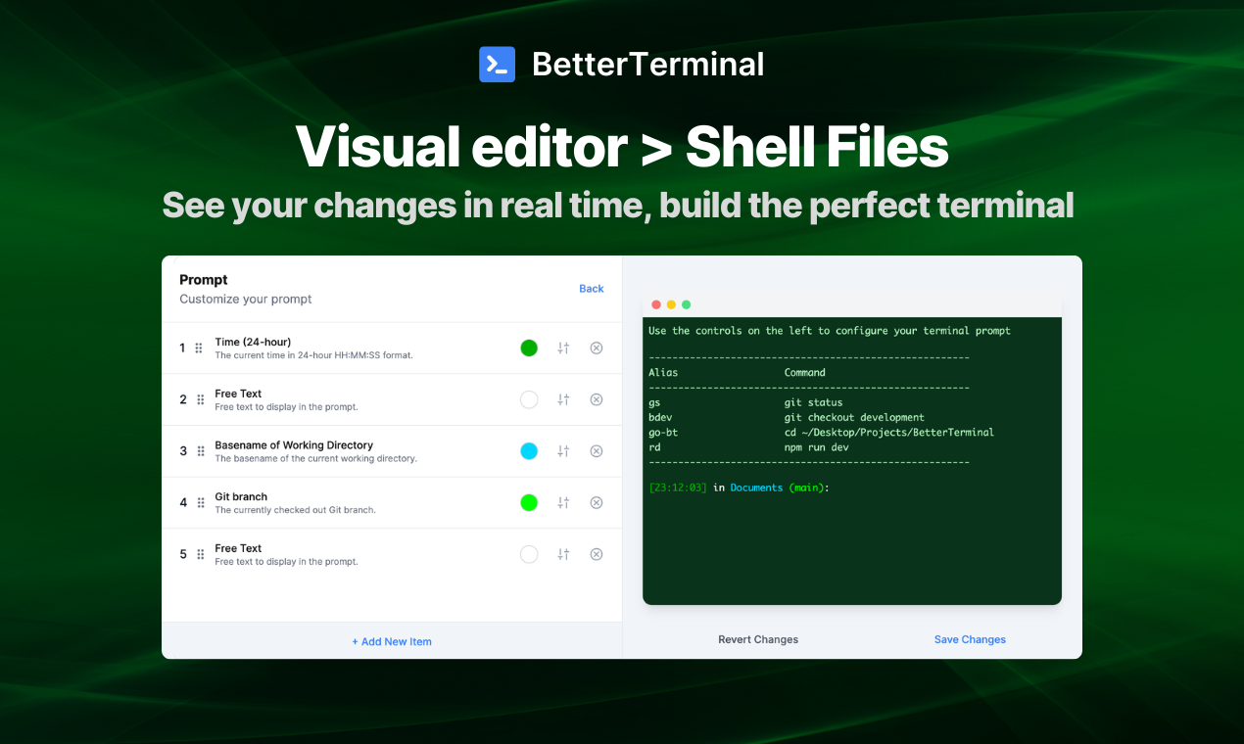The image size is (1244, 744).
Task: Click Save Changes
Action: pos(970,639)
